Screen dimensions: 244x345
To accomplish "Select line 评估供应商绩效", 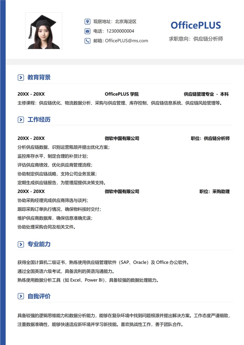I will [55, 165].
